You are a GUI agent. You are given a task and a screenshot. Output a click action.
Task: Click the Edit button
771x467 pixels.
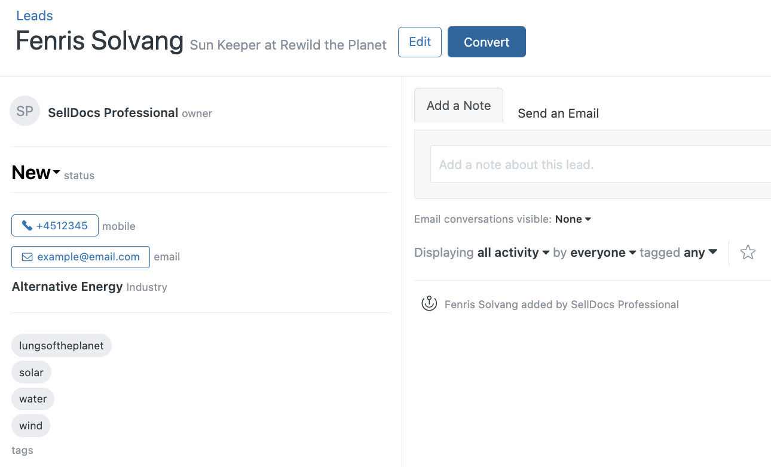click(x=420, y=42)
